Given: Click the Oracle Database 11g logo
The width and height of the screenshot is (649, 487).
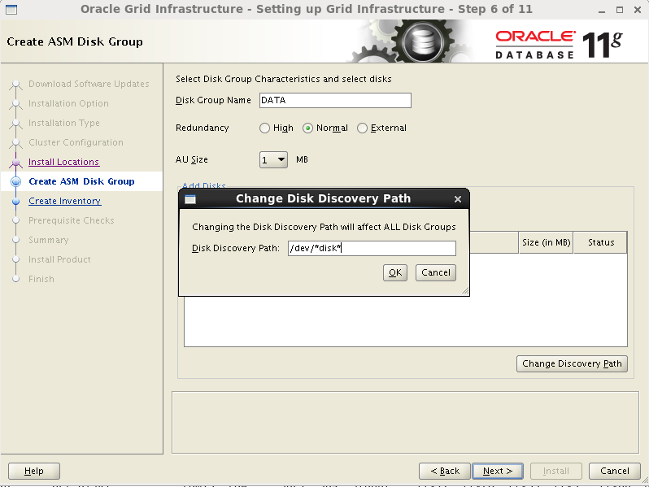Looking at the screenshot, I should pos(559,44).
